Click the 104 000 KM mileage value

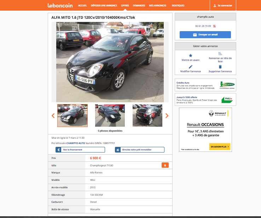(x=97, y=195)
